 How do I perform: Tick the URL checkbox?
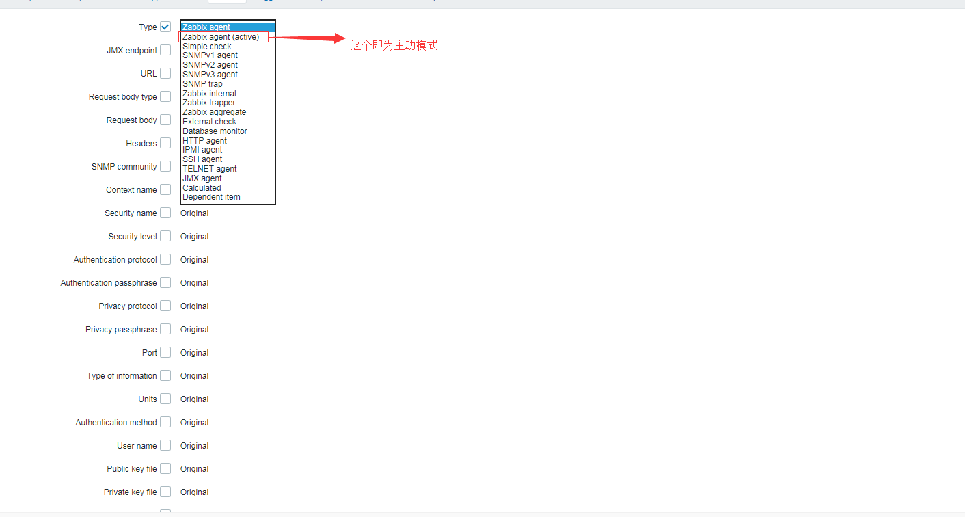click(165, 73)
